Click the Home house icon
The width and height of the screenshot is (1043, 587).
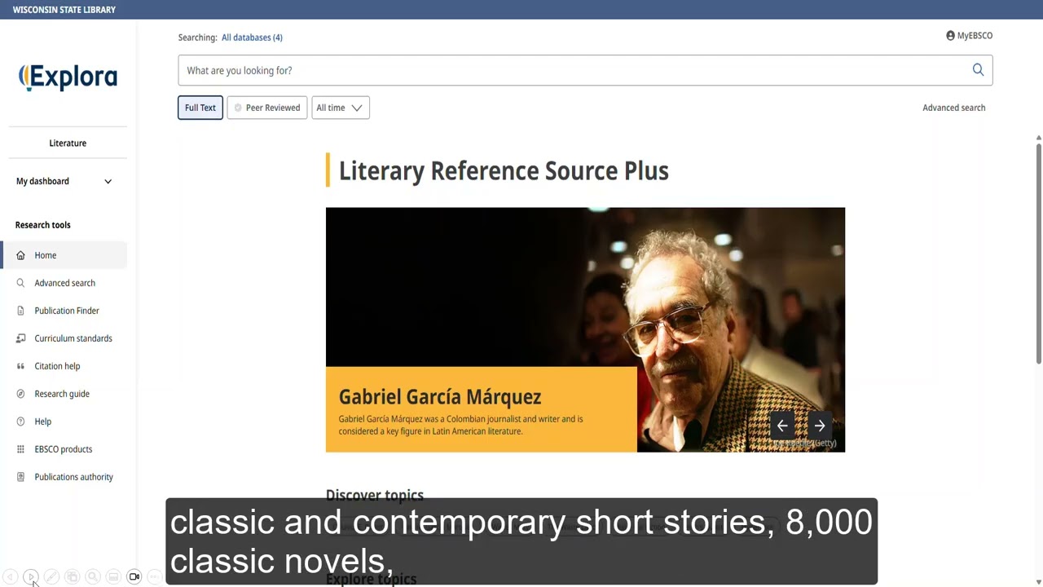20,255
